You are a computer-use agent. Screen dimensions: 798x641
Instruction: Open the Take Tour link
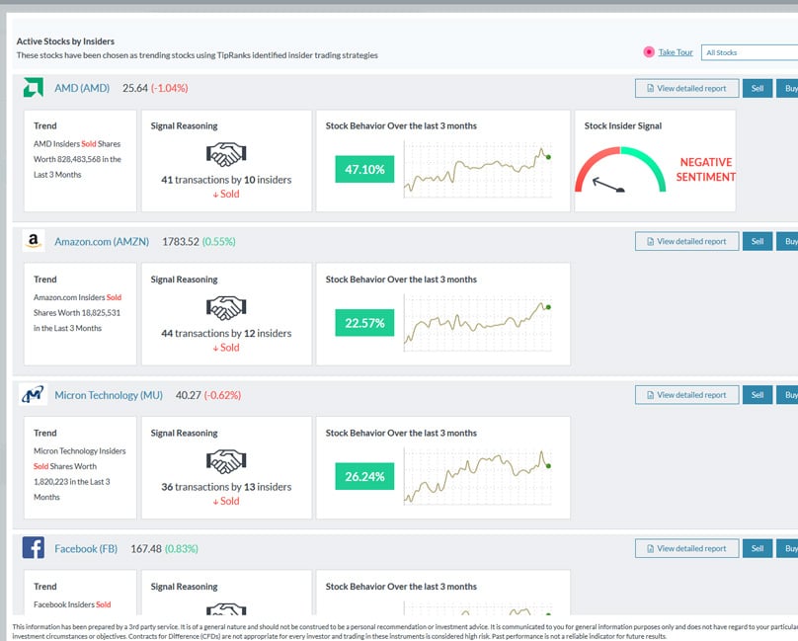676,52
